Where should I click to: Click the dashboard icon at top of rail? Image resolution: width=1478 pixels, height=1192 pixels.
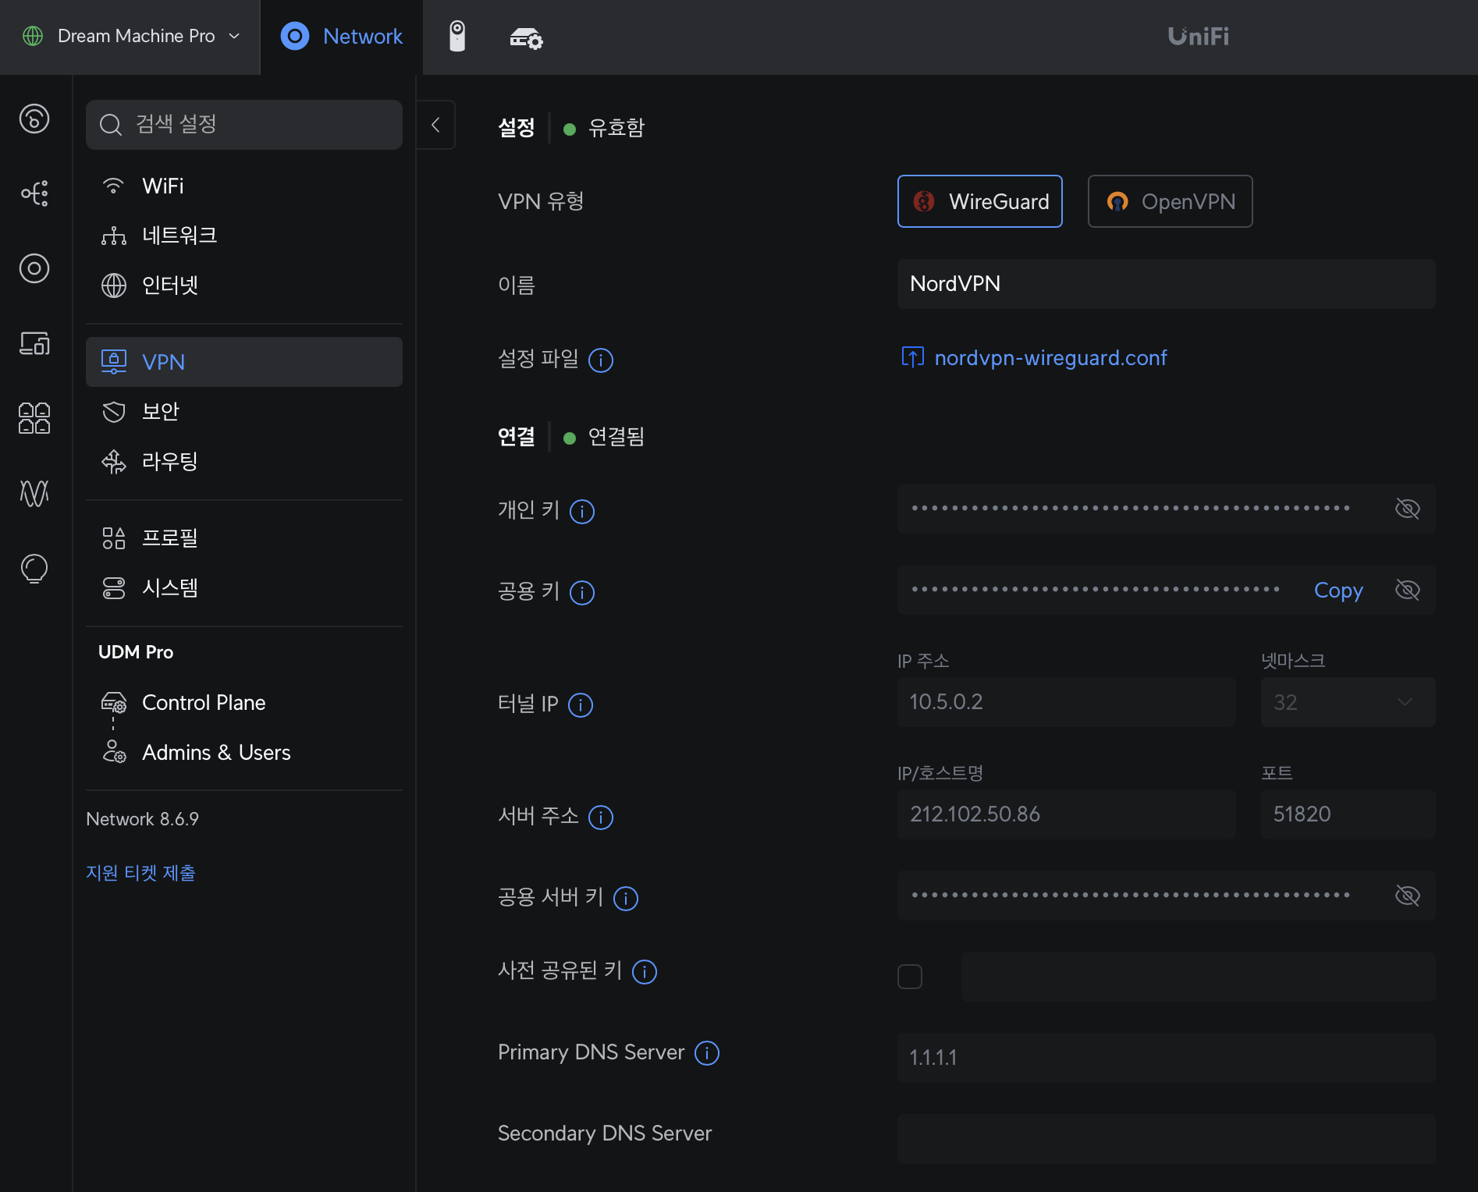click(x=34, y=119)
